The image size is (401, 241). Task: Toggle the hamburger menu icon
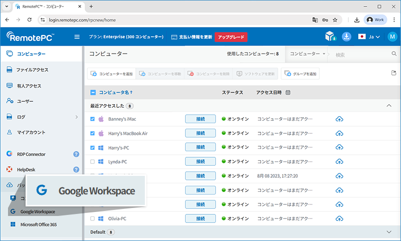coord(77,37)
